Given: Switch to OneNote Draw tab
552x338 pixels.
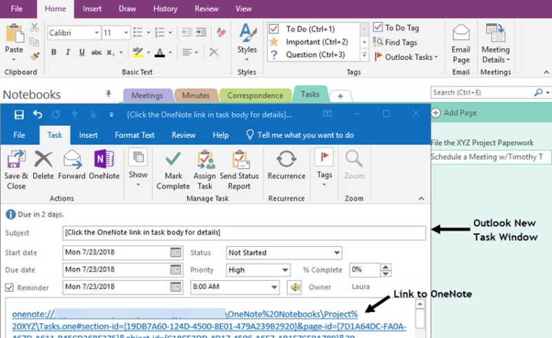Looking at the screenshot, I should (127, 8).
